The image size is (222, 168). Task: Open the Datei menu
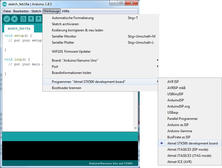pyautogui.click(x=7, y=11)
